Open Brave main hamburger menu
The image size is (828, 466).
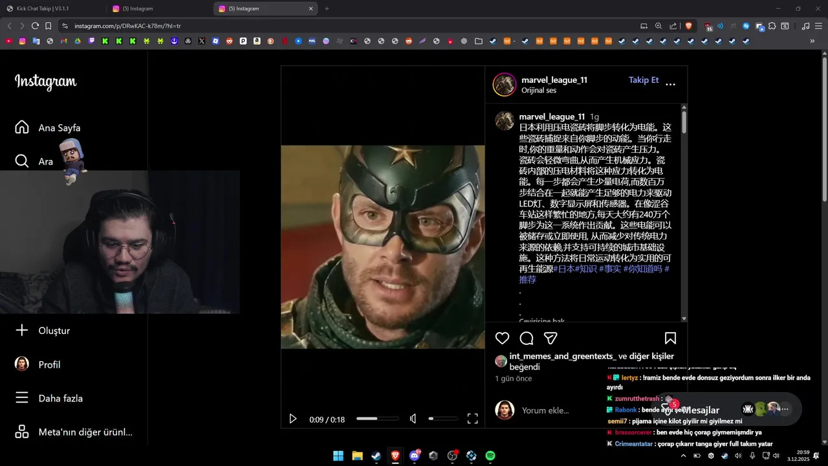818,26
